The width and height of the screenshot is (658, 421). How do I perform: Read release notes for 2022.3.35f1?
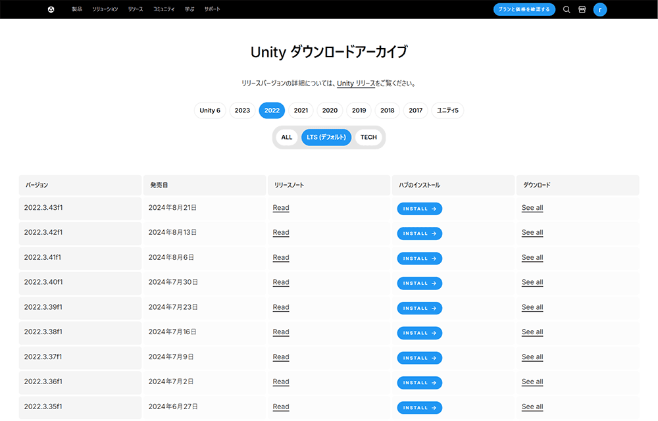pyautogui.click(x=281, y=407)
